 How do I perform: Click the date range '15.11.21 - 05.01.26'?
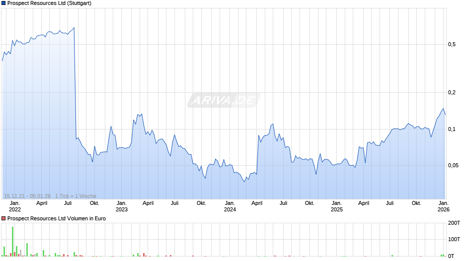point(27,196)
